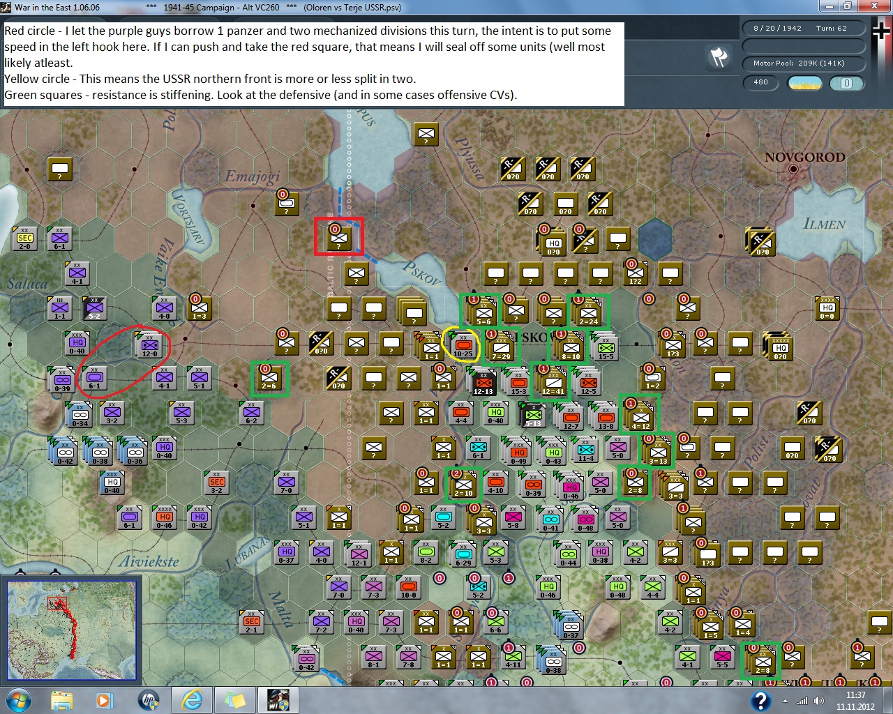Open Windows Explorer from the taskbar
Image resolution: width=893 pixels, height=714 pixels.
pos(61,700)
